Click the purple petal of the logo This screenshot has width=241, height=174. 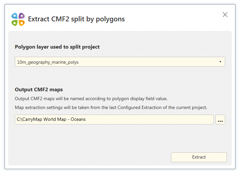click(x=22, y=16)
